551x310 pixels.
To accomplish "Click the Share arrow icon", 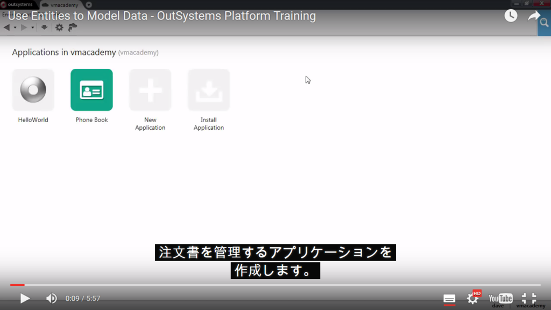I will (x=534, y=16).
